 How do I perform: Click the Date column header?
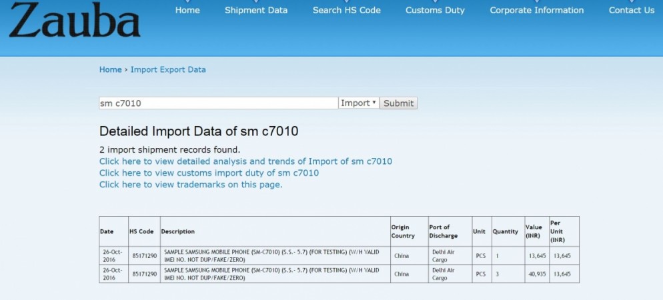114,231
